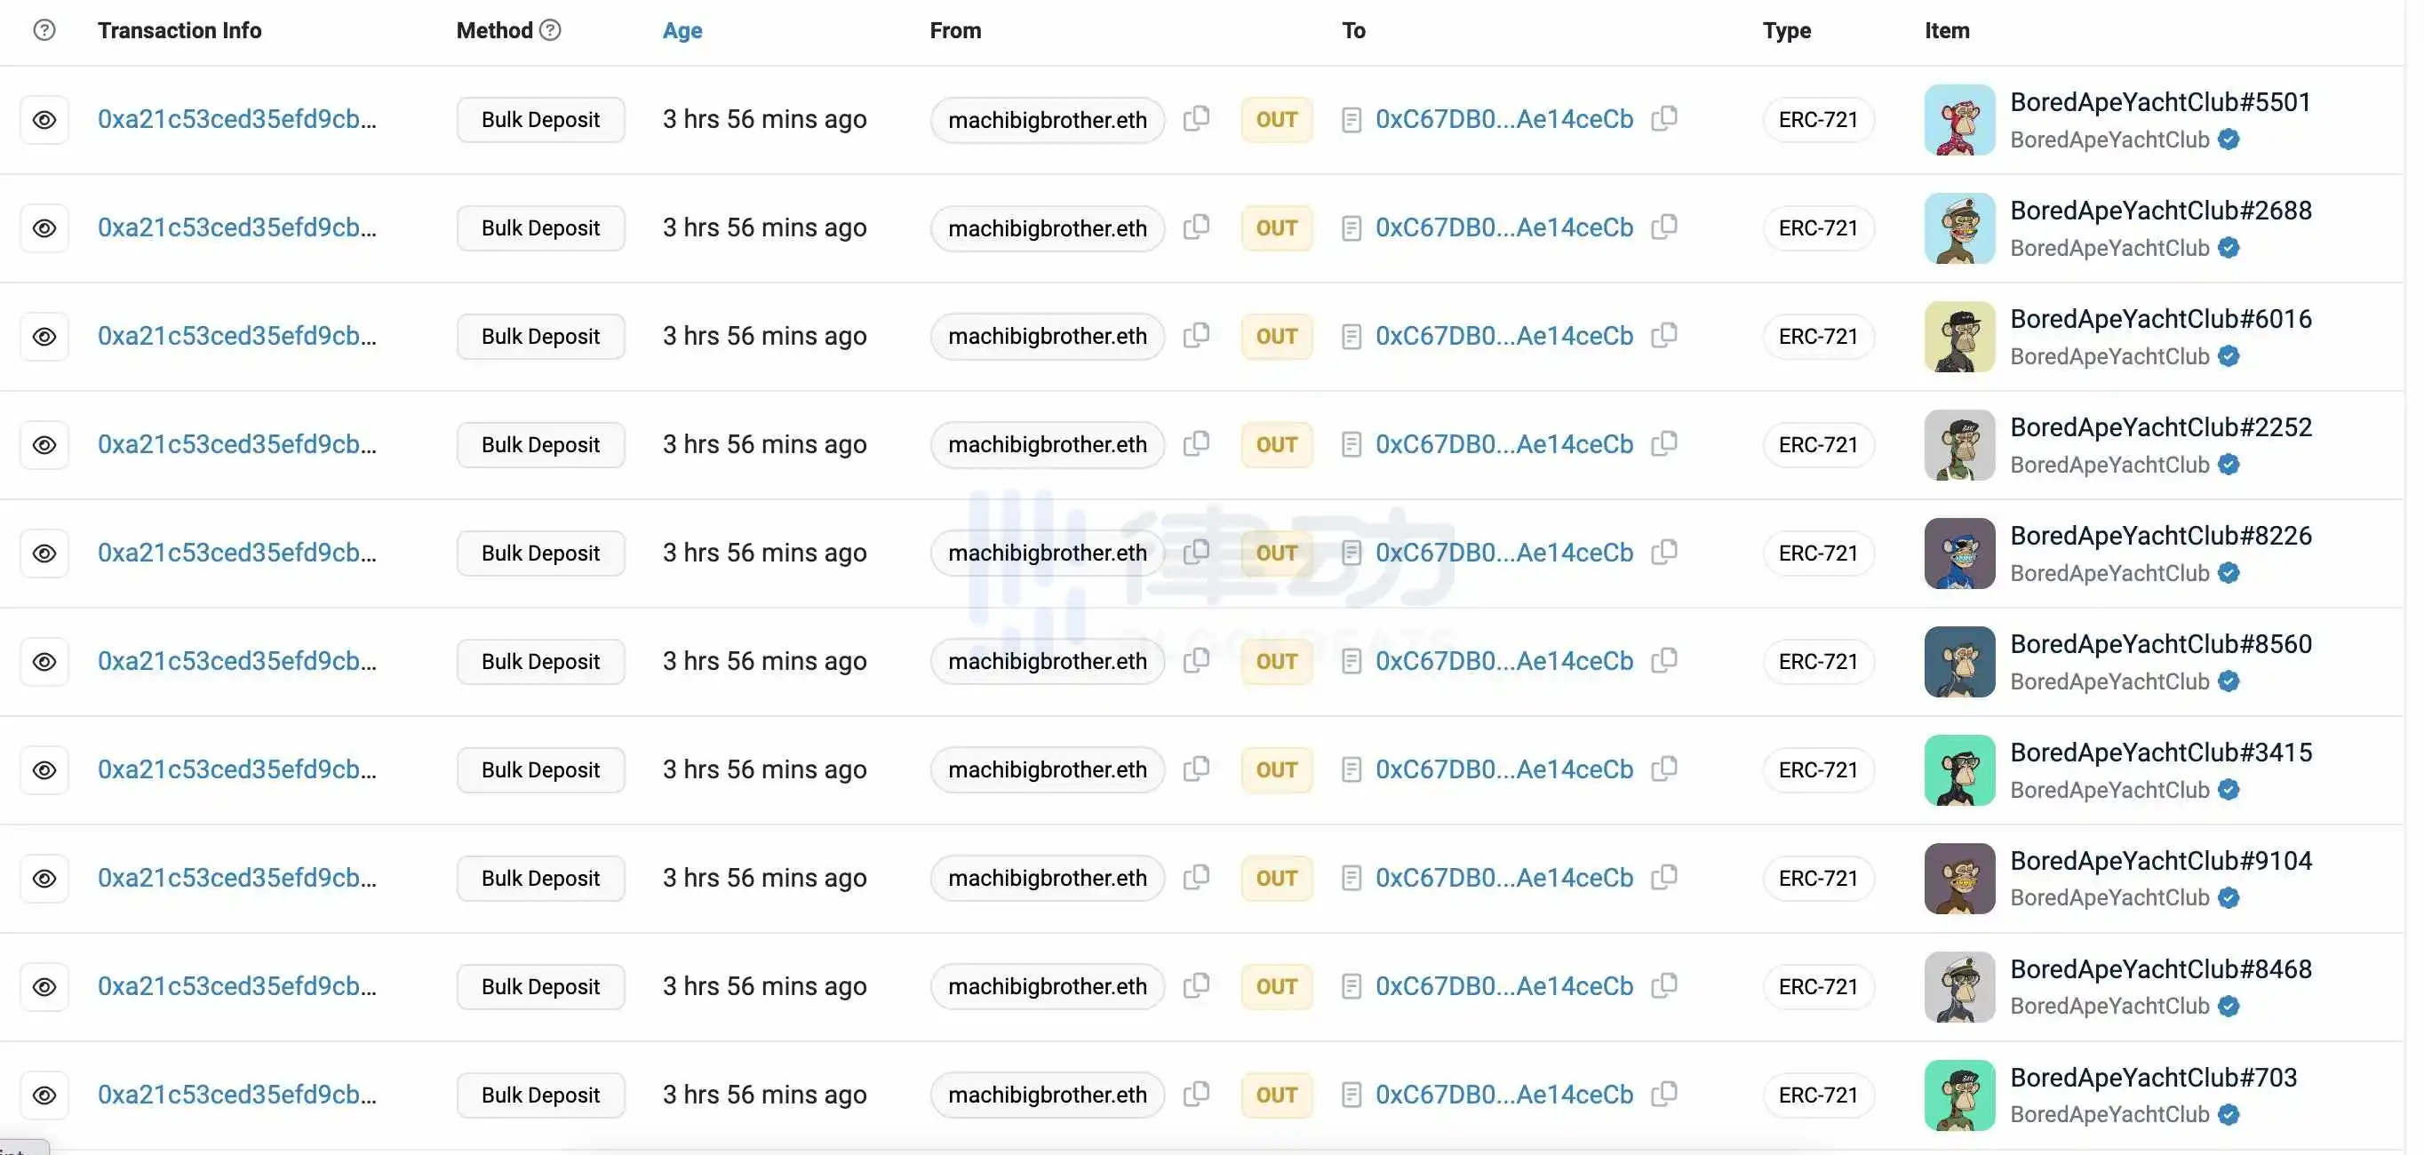Open 0xC67DB0...Ae14ceCb address in the #8560 row
The image size is (2424, 1155).
1503,661
